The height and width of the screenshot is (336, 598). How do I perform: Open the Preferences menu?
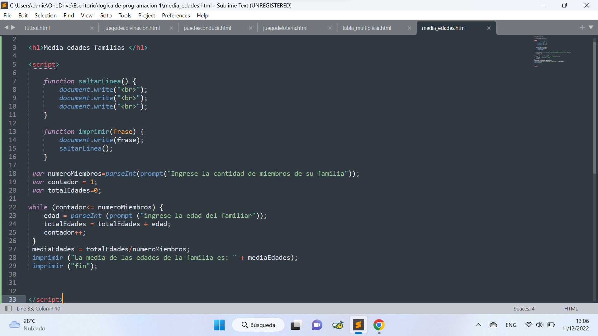point(176,16)
